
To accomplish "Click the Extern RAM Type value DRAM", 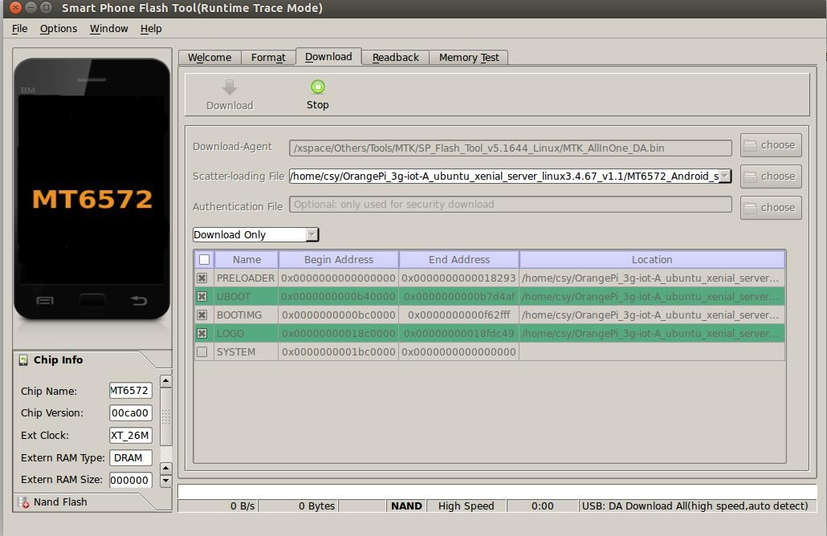I will coord(130,458).
